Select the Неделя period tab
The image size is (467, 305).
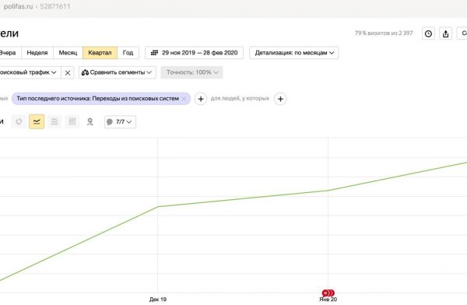coord(37,53)
